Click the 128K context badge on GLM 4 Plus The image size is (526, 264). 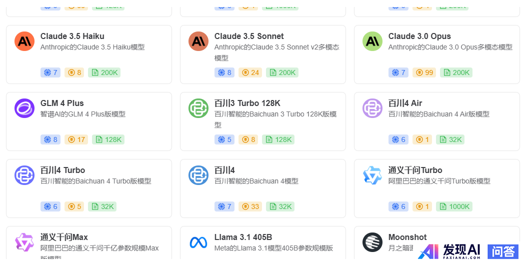click(x=108, y=139)
